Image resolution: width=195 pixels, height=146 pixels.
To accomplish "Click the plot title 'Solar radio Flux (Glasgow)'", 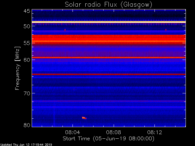I will pos(108,5).
